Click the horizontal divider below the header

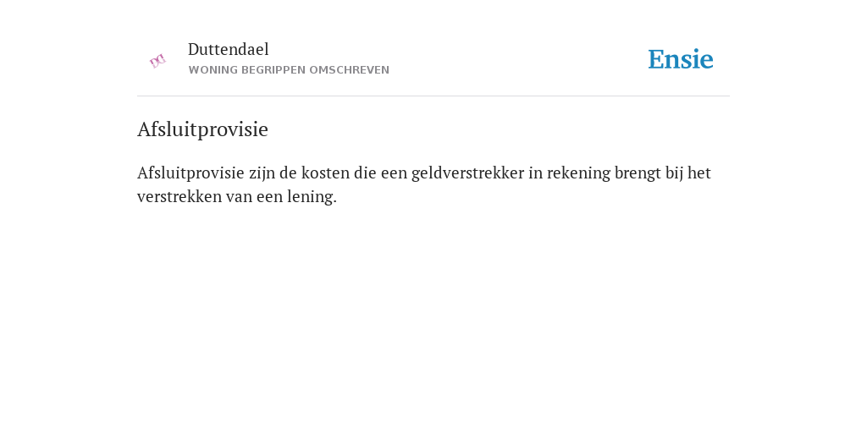[x=433, y=96]
